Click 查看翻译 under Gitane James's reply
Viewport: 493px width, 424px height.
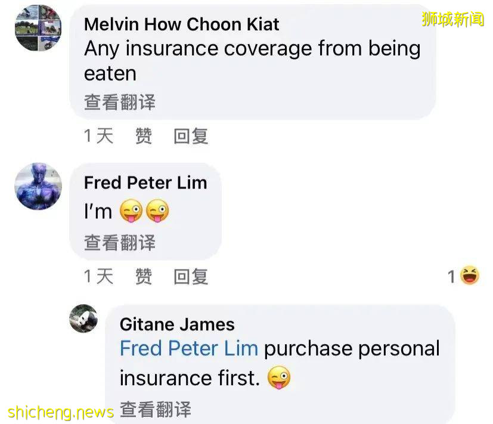click(156, 410)
